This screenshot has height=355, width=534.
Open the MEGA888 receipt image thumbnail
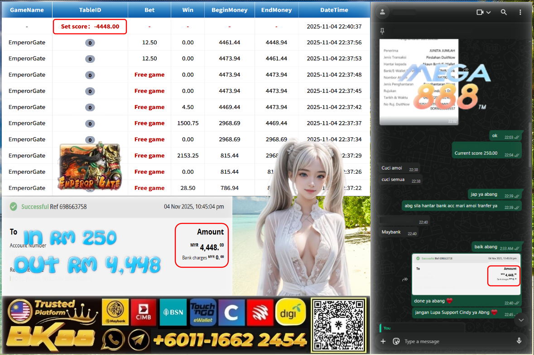point(413,81)
